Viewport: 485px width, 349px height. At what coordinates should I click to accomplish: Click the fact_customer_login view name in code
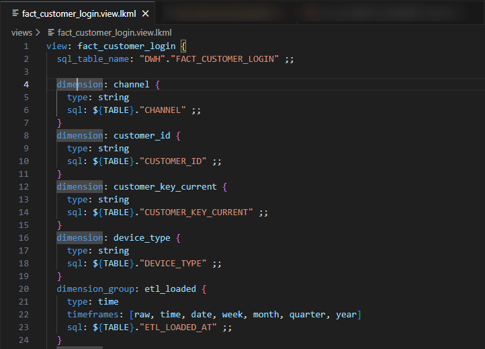126,46
